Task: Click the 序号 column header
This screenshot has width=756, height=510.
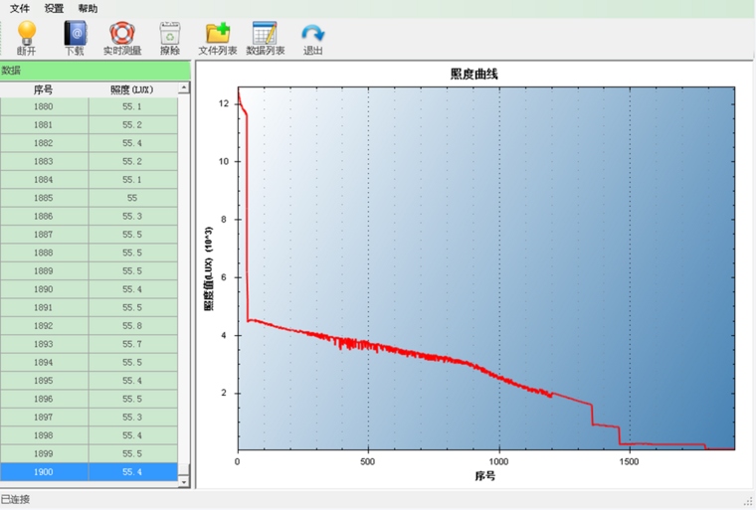Action: [x=44, y=88]
